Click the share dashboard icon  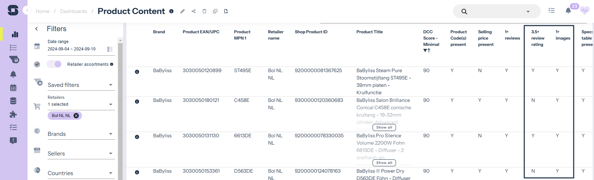tap(193, 11)
